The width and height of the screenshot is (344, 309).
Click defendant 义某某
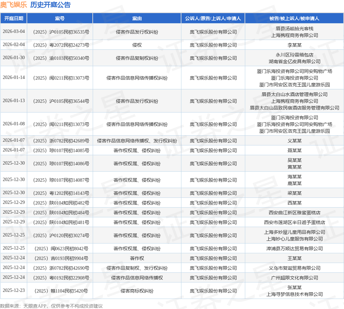(294, 141)
